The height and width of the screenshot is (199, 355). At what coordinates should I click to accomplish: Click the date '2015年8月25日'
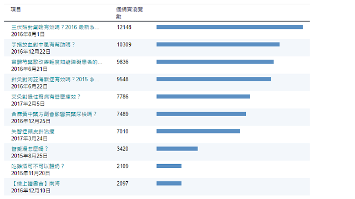[x=29, y=156]
